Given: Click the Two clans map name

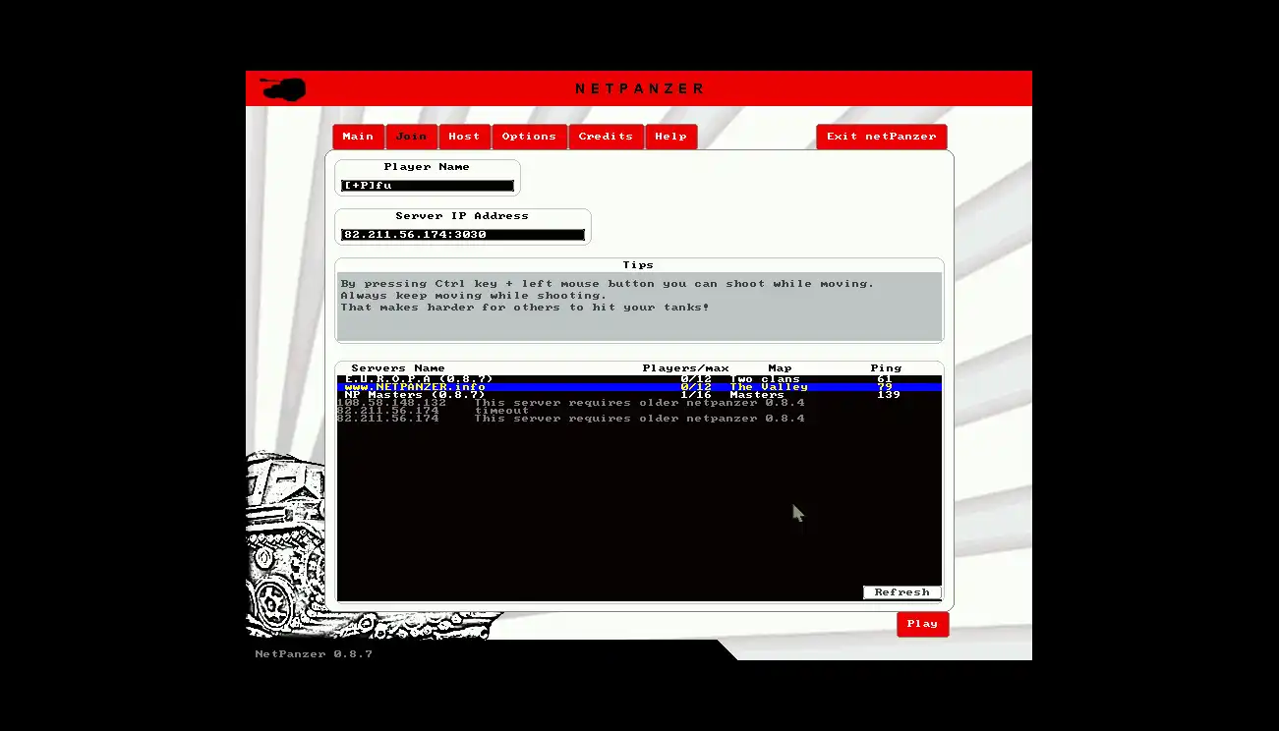Looking at the screenshot, I should [765, 379].
